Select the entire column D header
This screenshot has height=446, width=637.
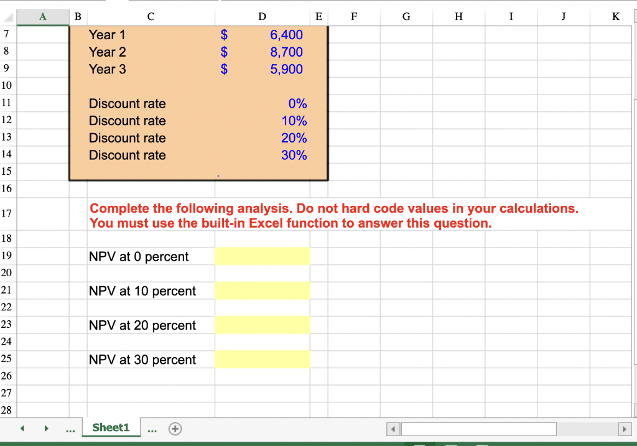pyautogui.click(x=262, y=16)
